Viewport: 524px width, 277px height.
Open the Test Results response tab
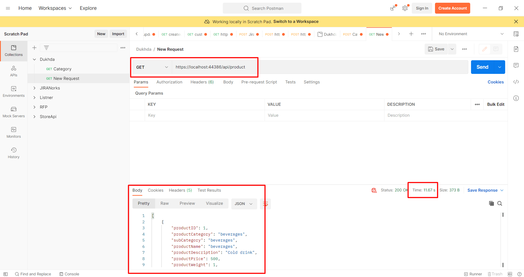coord(209,190)
